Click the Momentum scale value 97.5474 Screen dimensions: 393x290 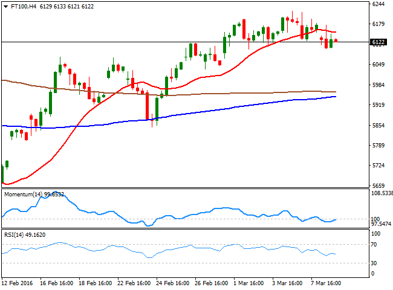[381, 224]
